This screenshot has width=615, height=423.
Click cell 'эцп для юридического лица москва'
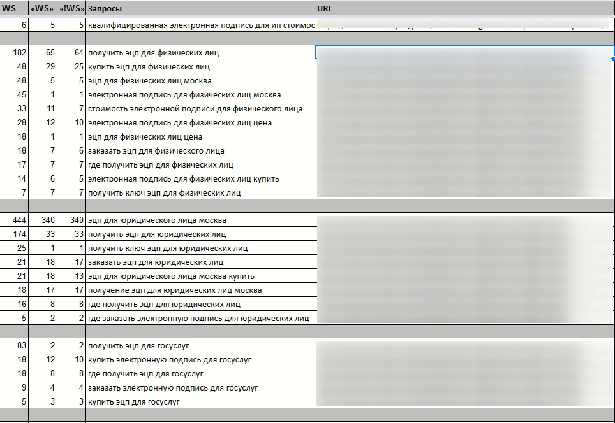200,220
